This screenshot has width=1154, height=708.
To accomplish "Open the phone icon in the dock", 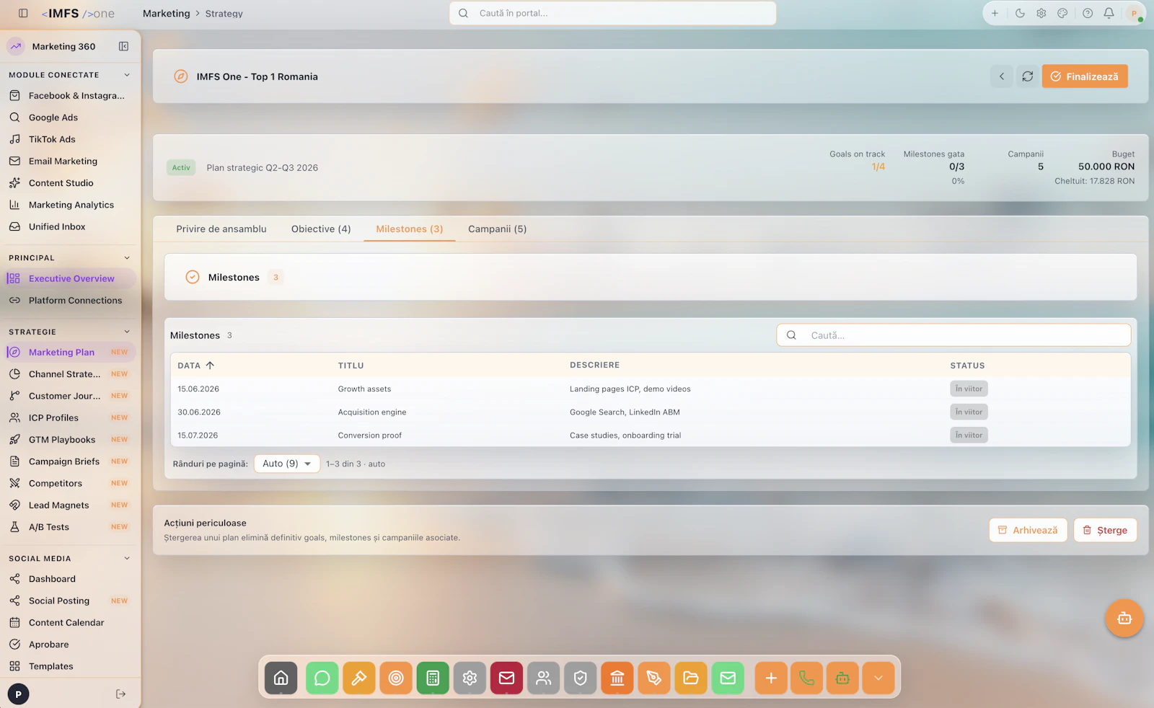I will coord(807,678).
